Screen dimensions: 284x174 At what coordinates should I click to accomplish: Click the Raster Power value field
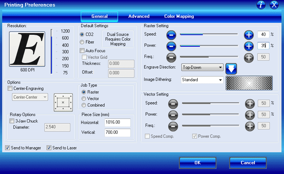pyautogui.click(x=263, y=46)
